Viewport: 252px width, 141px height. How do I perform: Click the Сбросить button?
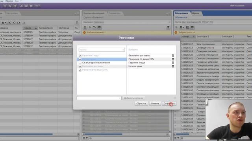coord(141,103)
